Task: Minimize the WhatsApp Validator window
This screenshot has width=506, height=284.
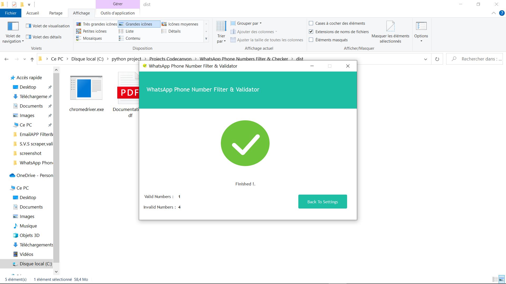Action: click(312, 66)
